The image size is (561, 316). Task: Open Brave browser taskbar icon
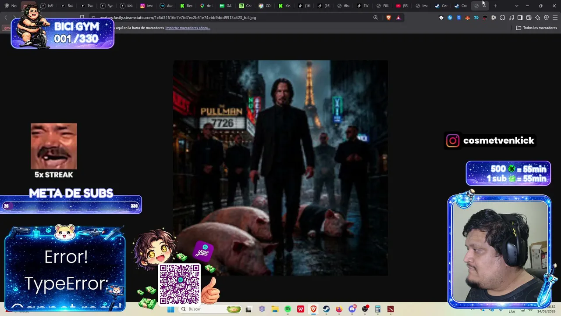coord(313,309)
